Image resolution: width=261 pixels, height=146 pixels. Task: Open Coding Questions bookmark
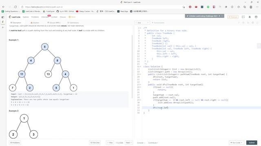coord(11,11)
